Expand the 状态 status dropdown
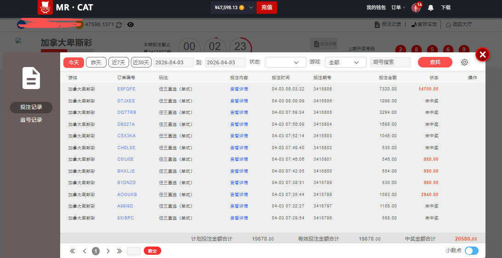Screen dimensions: 502x258 pyautogui.click(x=285, y=62)
